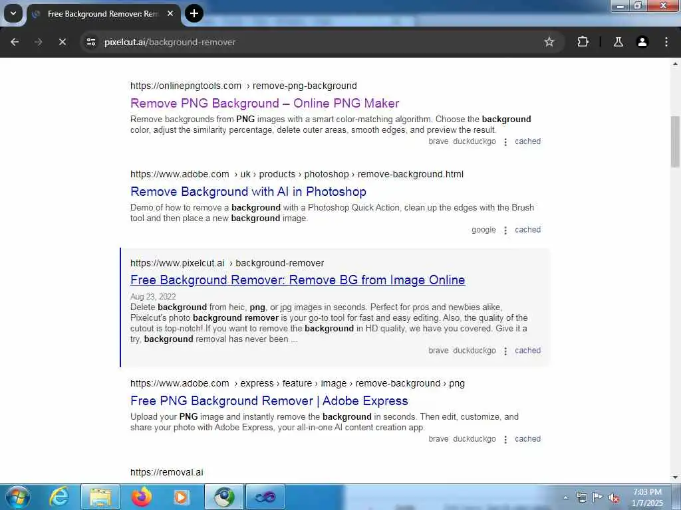Open Chrome Labs flask icon

pyautogui.click(x=618, y=42)
